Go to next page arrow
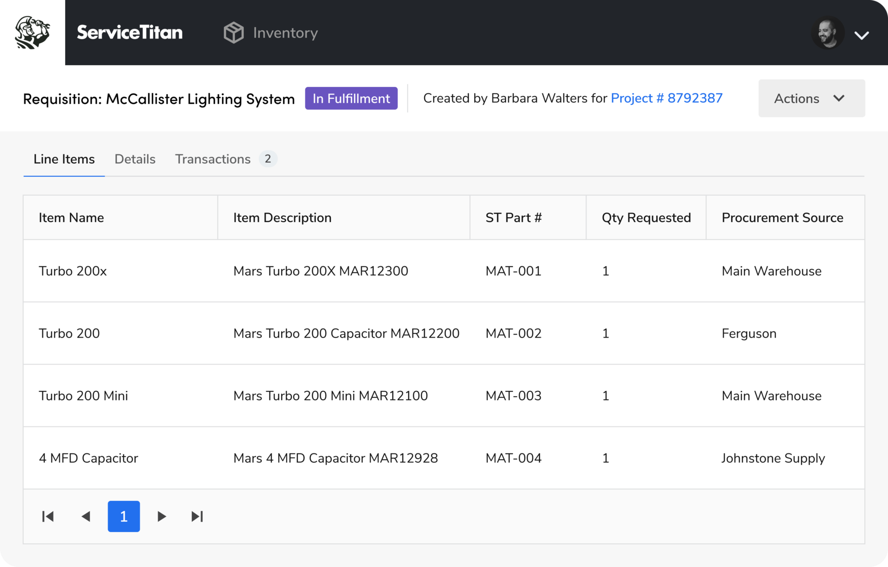This screenshot has height=567, width=888. 161,516
